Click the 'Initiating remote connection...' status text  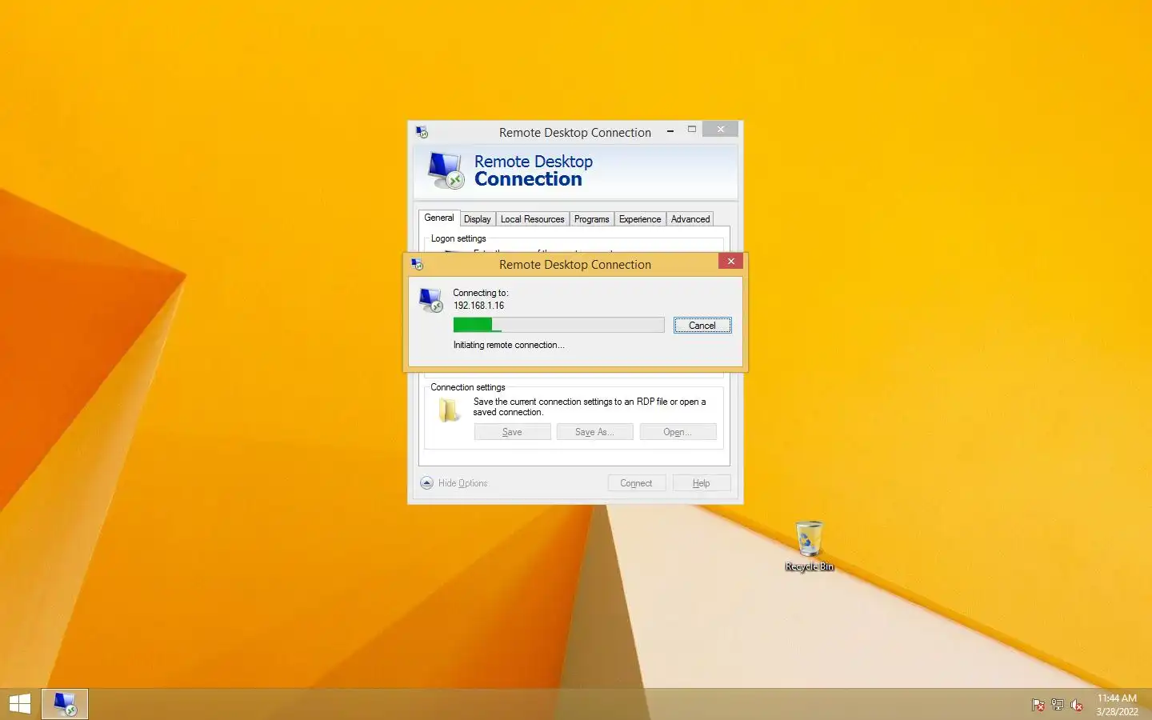(x=509, y=345)
